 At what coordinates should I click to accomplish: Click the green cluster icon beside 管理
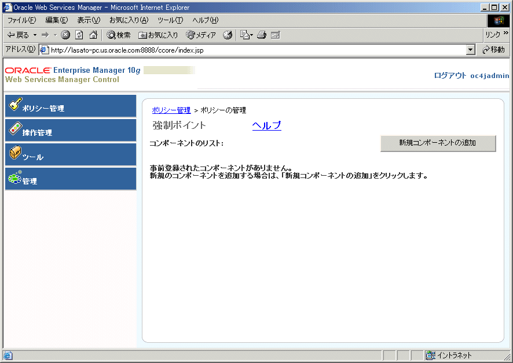15,177
